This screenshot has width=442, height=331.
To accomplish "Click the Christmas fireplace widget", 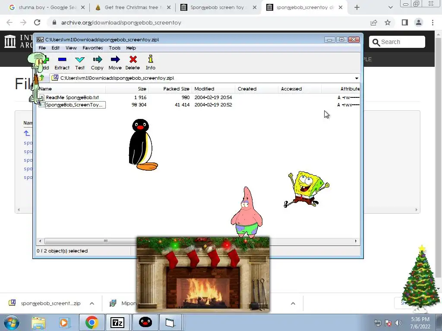I will (x=203, y=275).
